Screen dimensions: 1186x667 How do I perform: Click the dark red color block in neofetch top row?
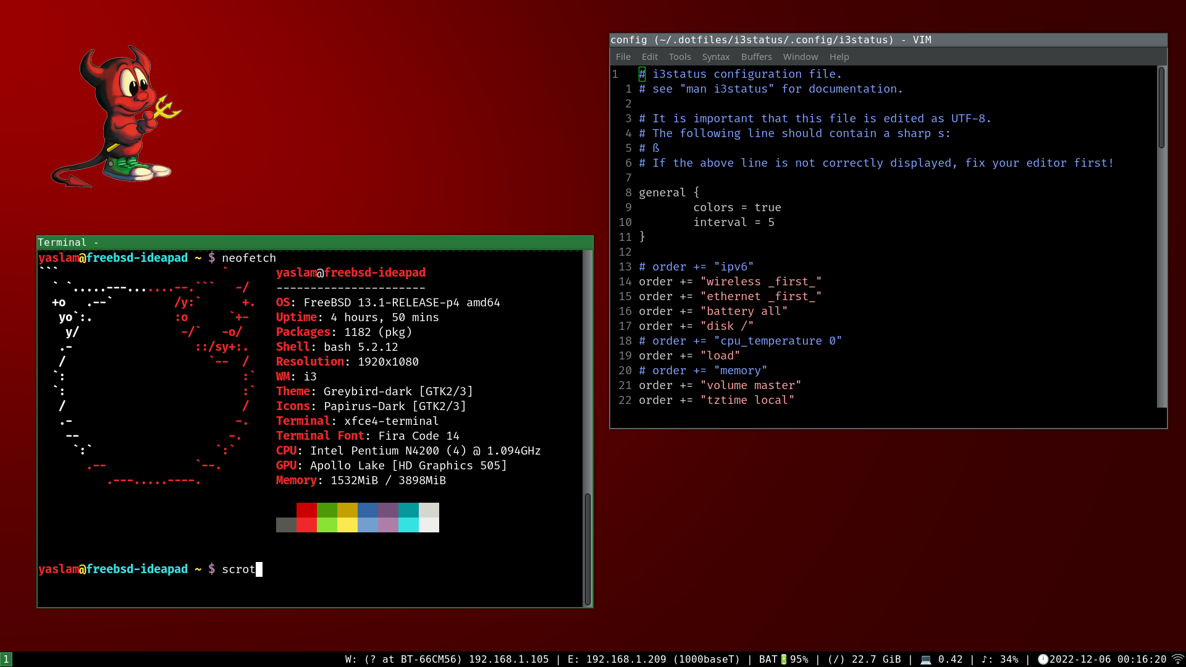click(306, 510)
